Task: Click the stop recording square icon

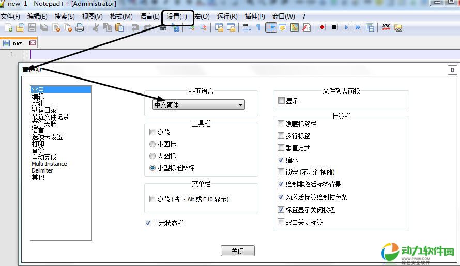Action: [334, 27]
